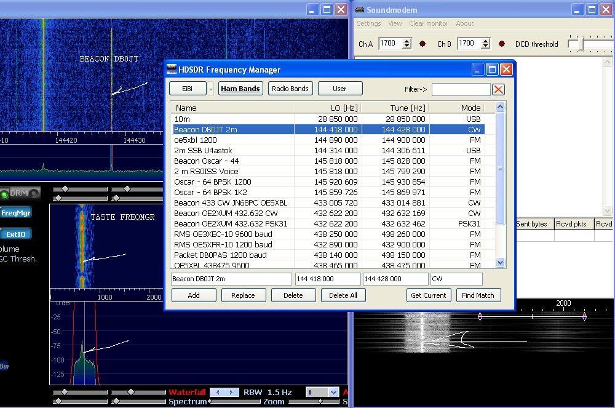The width and height of the screenshot is (615, 408).
Task: Click the Find Match button
Action: [478, 295]
